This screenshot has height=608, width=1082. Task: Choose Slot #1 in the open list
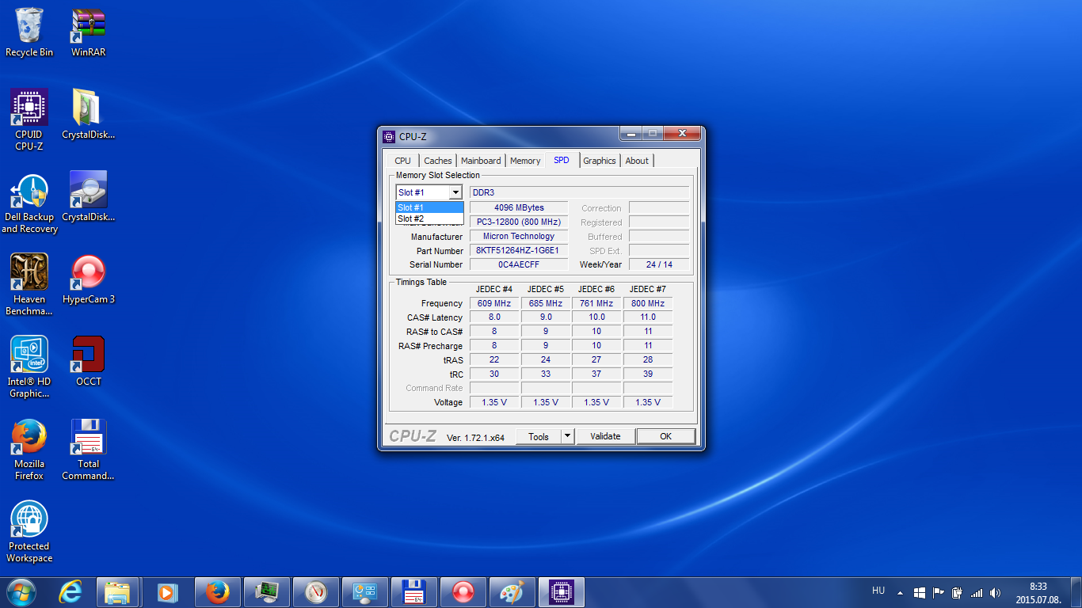[429, 207]
